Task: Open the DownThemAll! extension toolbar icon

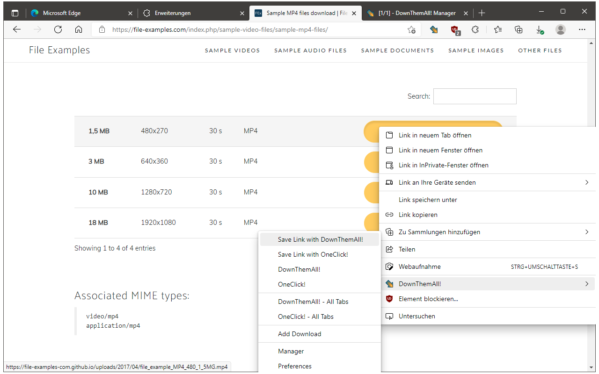Action: [x=434, y=29]
